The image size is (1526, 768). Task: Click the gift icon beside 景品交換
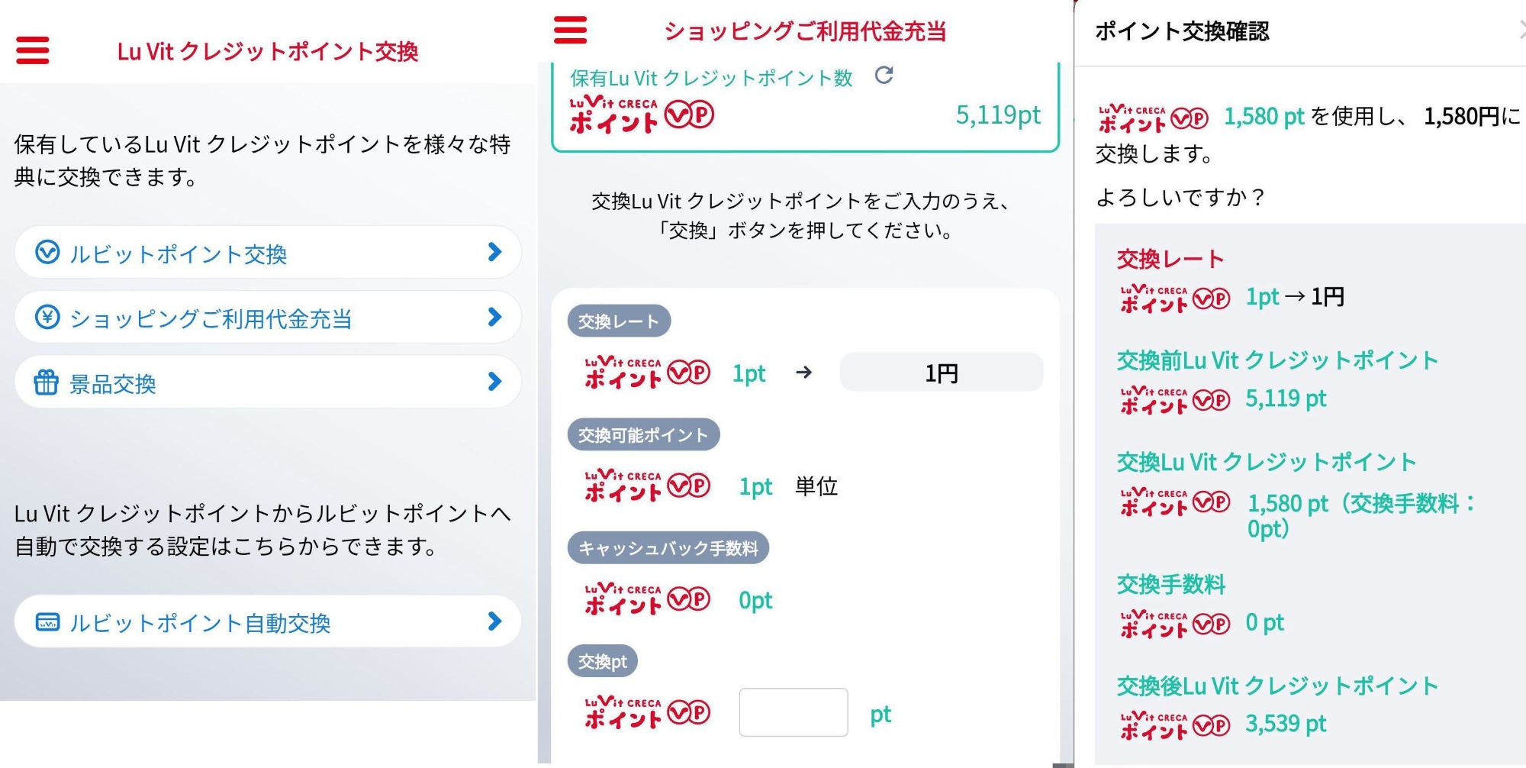[47, 382]
